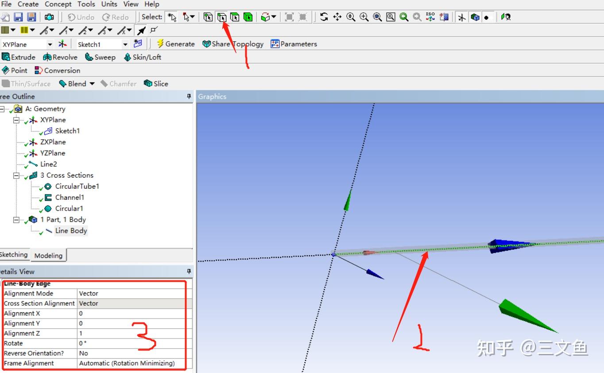Click the Zoom to Fit icon
This screenshot has width=604, height=373.
tap(377, 17)
